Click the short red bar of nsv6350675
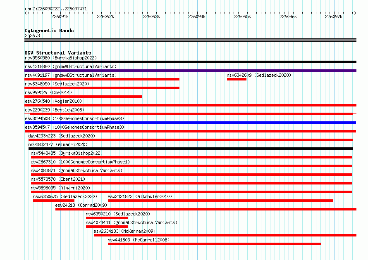 coord(54,201)
